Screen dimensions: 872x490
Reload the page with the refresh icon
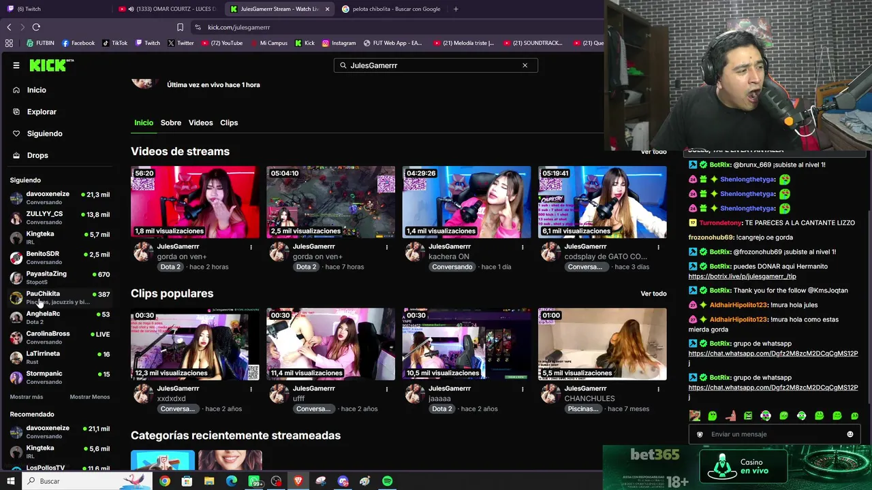[x=36, y=27]
